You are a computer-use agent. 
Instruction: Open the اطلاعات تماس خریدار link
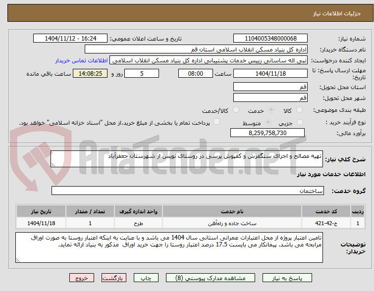coord(82,60)
